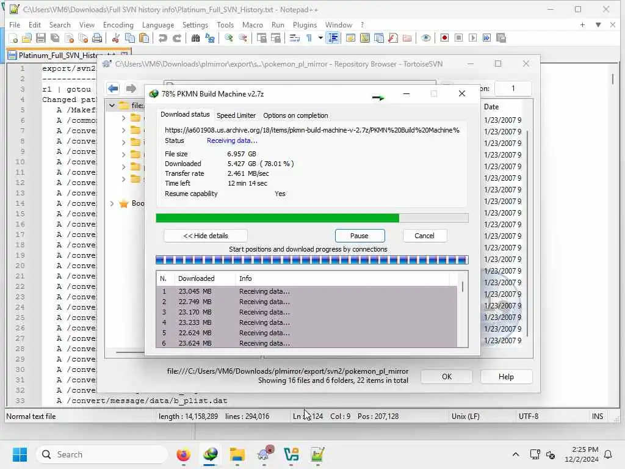This screenshot has height=469, width=625.
Task: Select connection row with 23.624 MB
Action: click(306, 343)
